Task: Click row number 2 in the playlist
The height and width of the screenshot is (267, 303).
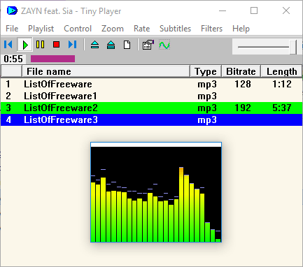Action: tap(8, 96)
